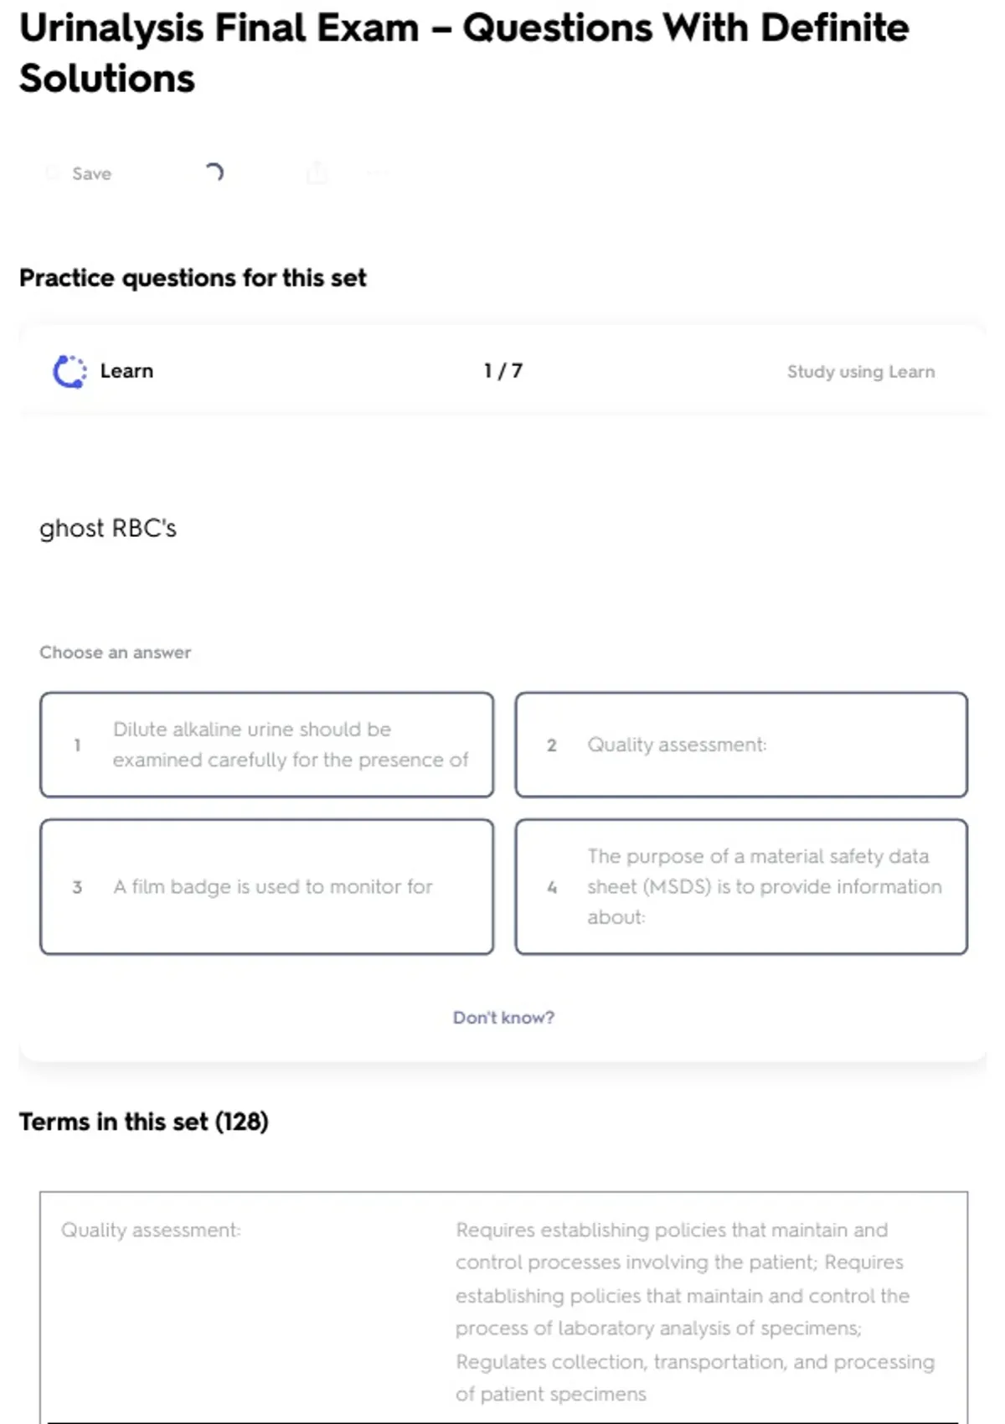Click the Save bookmark button

[80, 173]
